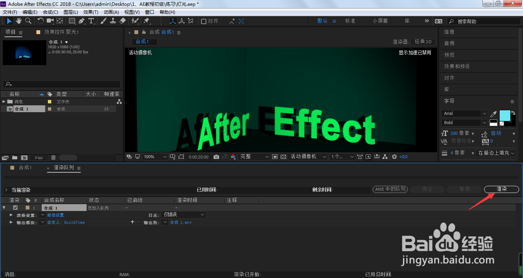Open the 仅错误 log dropdown
This screenshot has height=278, width=523.
(184, 215)
